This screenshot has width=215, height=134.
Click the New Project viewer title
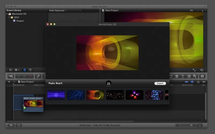tap(112, 10)
